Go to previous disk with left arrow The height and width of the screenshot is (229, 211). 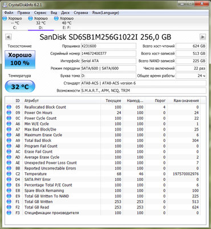click(8, 37)
